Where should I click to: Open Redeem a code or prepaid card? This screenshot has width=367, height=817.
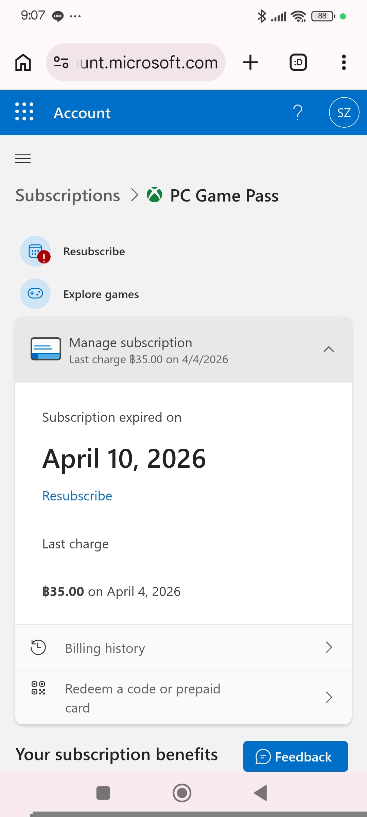pos(183,698)
